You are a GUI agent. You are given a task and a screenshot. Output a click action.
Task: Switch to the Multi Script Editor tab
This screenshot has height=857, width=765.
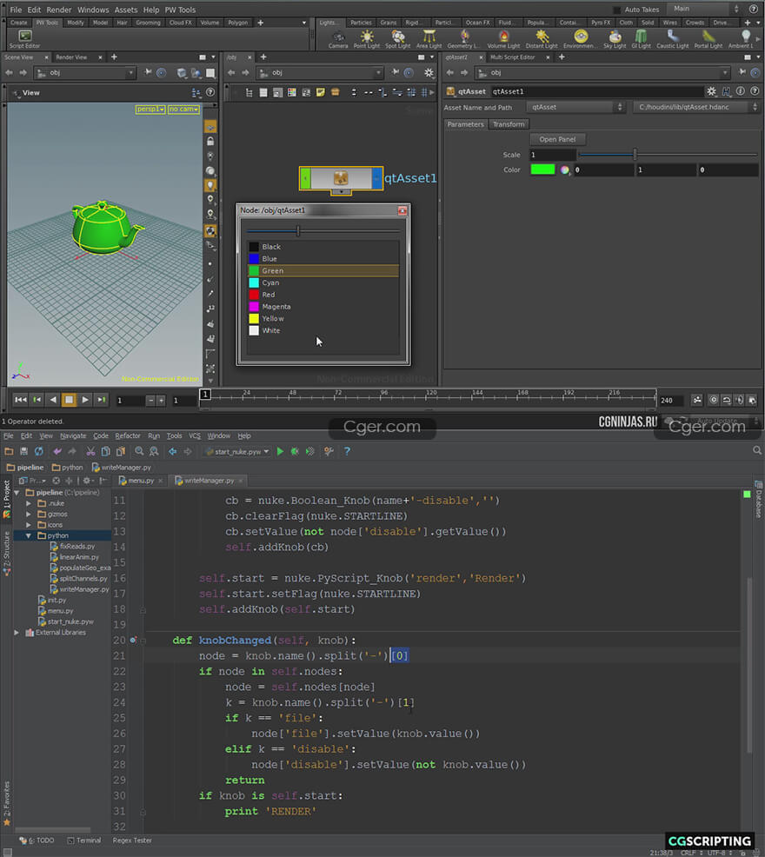tap(512, 57)
